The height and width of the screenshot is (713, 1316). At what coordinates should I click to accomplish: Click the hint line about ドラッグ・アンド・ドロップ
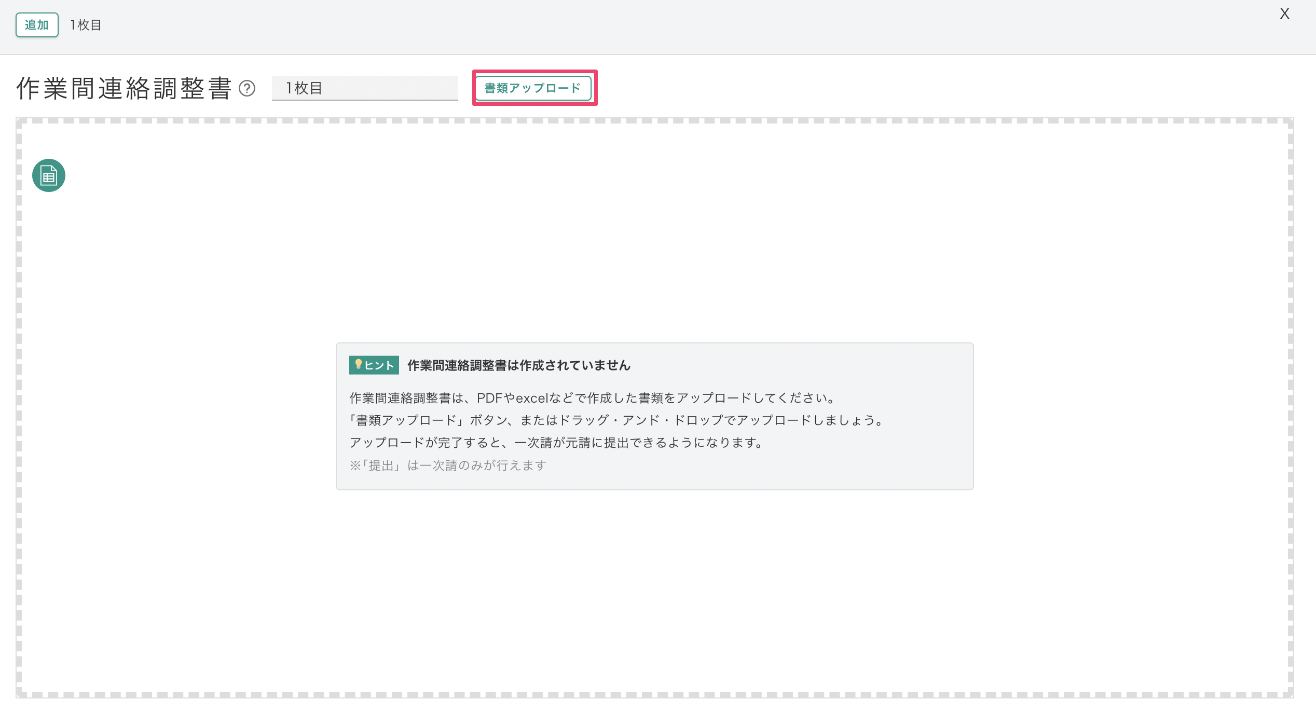click(616, 420)
